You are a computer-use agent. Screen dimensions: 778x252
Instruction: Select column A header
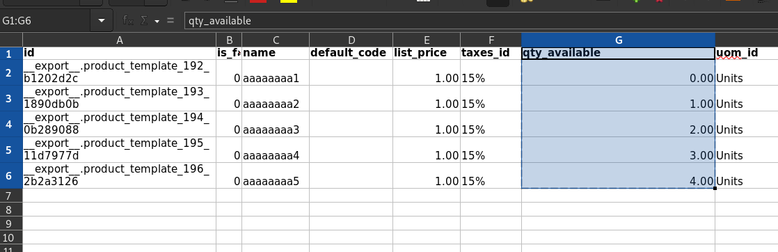click(x=119, y=40)
